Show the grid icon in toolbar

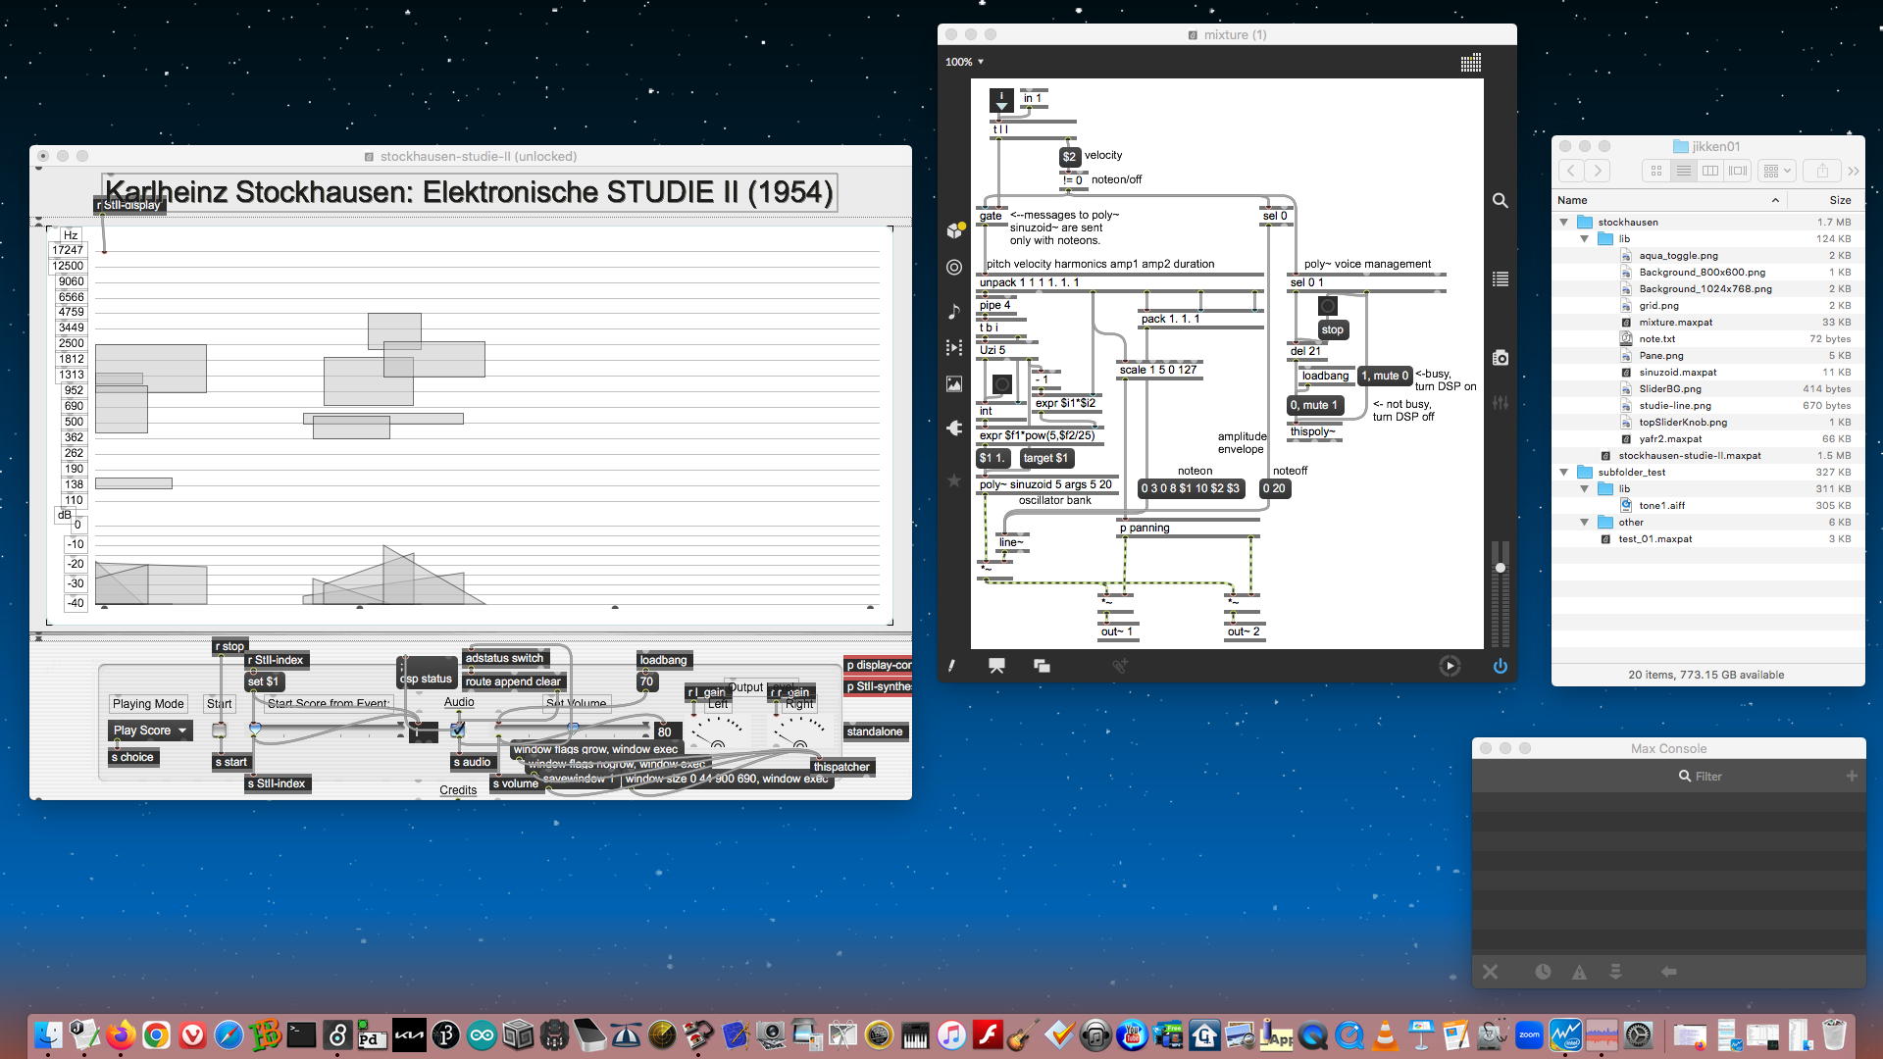1470,63
